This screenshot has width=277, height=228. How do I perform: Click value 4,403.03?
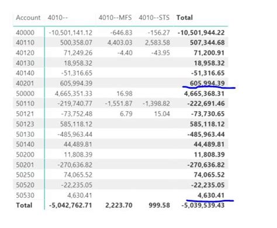click(x=120, y=43)
